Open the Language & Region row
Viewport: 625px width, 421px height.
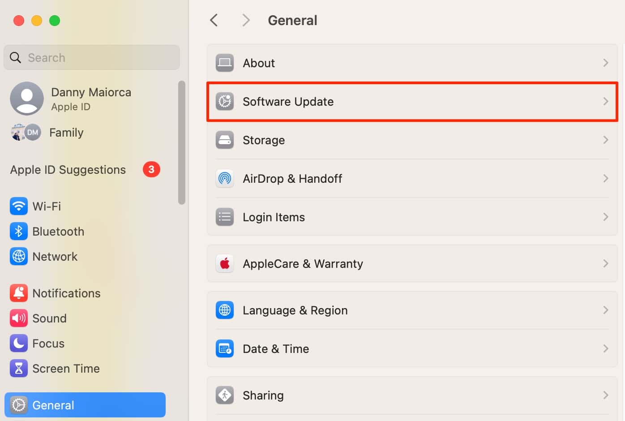click(x=412, y=310)
